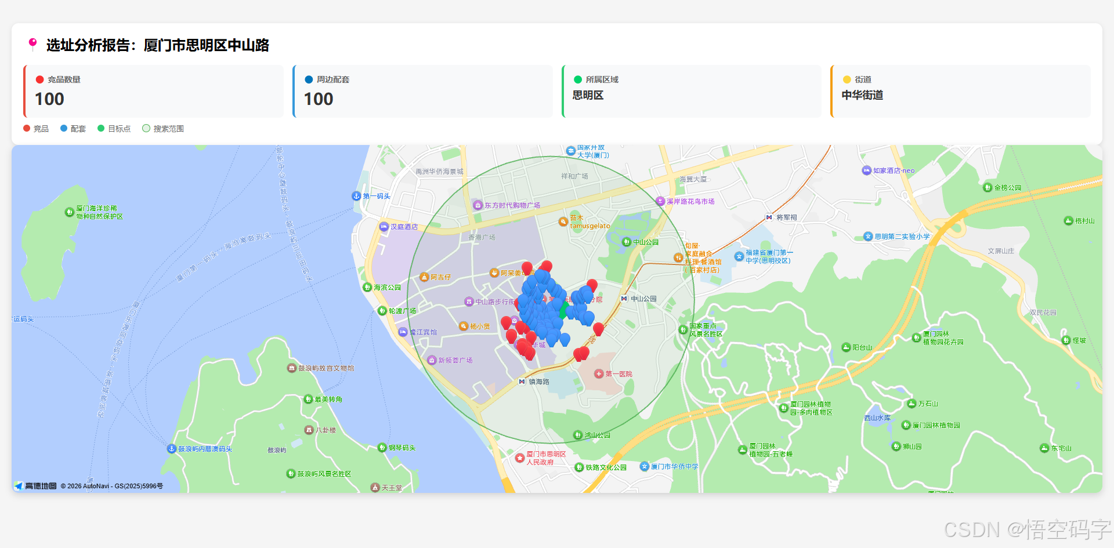Click the 将军祠 metro station icon
The image size is (1114, 548).
point(769,217)
